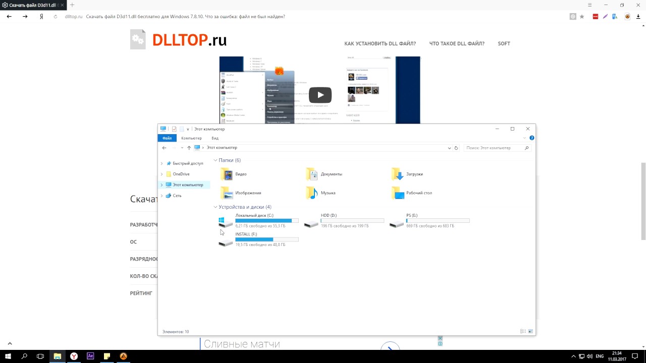This screenshot has height=363, width=646.
Task: Click the browser page vertical scrollbar
Action: [643, 201]
